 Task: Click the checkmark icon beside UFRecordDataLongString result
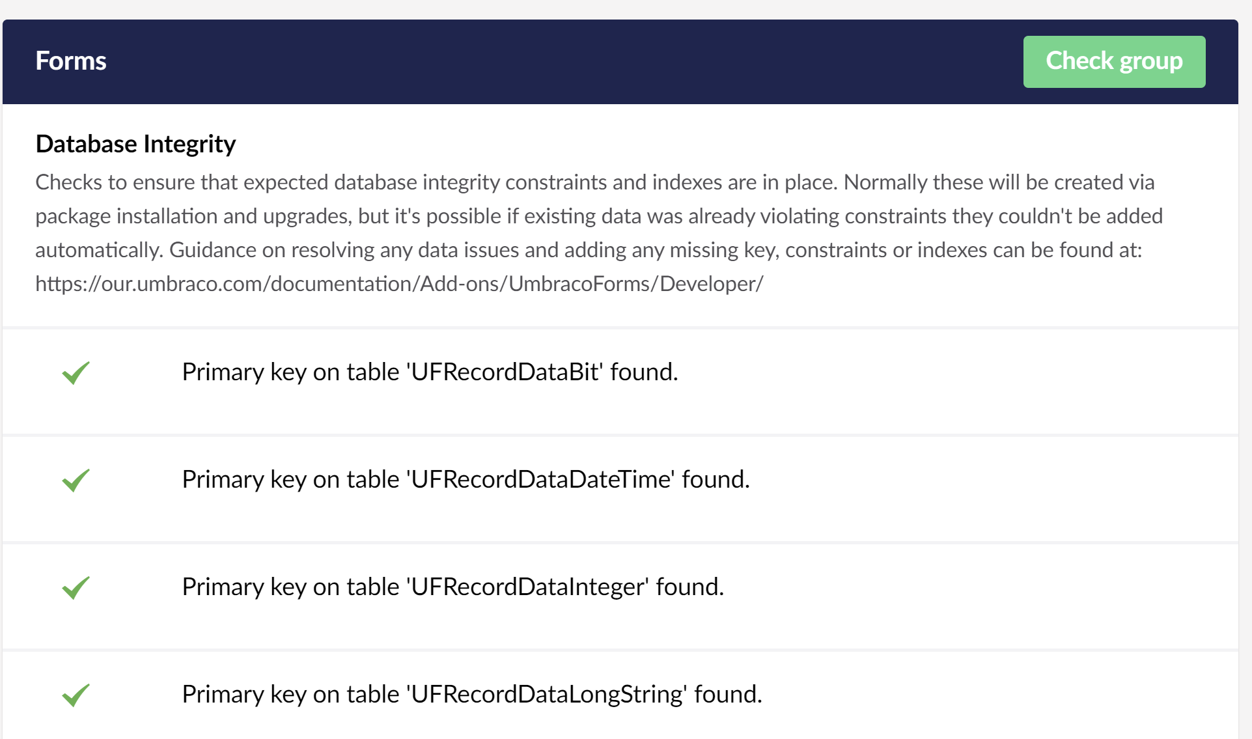pyautogui.click(x=76, y=695)
